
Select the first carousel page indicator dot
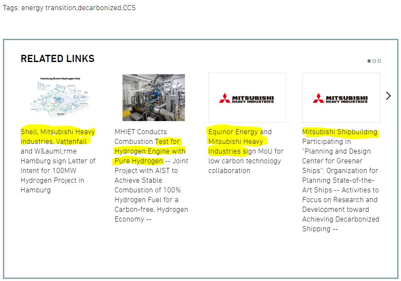click(x=369, y=61)
